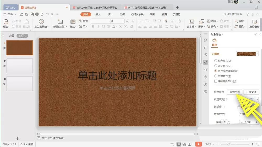This screenshot has height=147, width=262.
Task: Click the New Slide icon in ribbon
Action: 60,21
